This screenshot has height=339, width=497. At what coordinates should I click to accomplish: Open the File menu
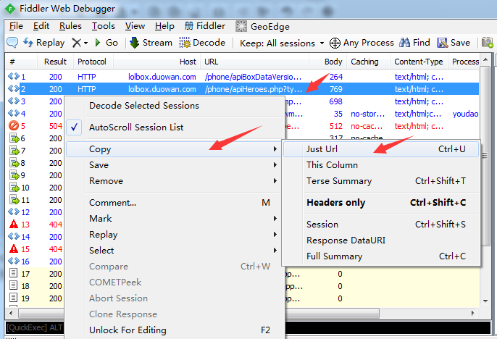(x=16, y=26)
